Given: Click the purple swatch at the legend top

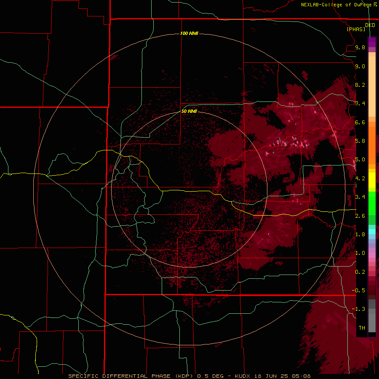Looking at the screenshot, I should pyautogui.click(x=372, y=42).
